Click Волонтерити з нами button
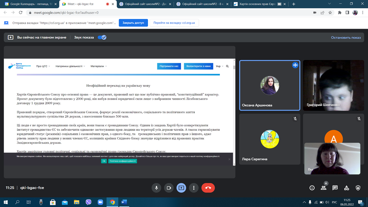368x207 pixels. click(198, 66)
